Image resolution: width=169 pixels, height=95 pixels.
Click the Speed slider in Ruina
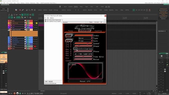[83, 43]
